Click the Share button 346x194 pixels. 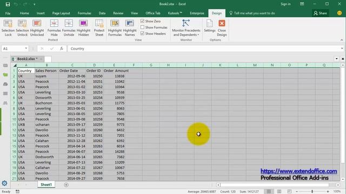321,13
